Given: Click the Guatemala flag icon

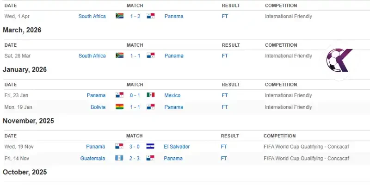Looking at the screenshot, I should click(x=119, y=158).
